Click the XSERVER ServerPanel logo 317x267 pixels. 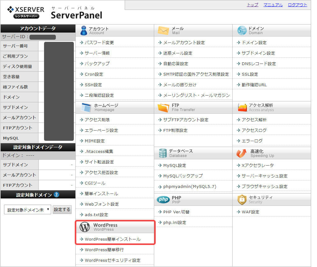[54, 12]
